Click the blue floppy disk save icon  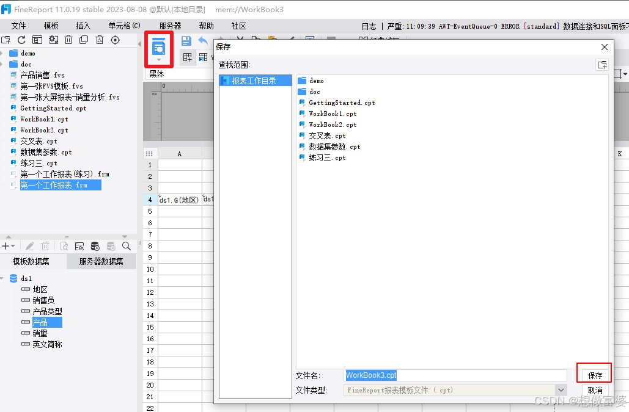pyautogui.click(x=186, y=41)
